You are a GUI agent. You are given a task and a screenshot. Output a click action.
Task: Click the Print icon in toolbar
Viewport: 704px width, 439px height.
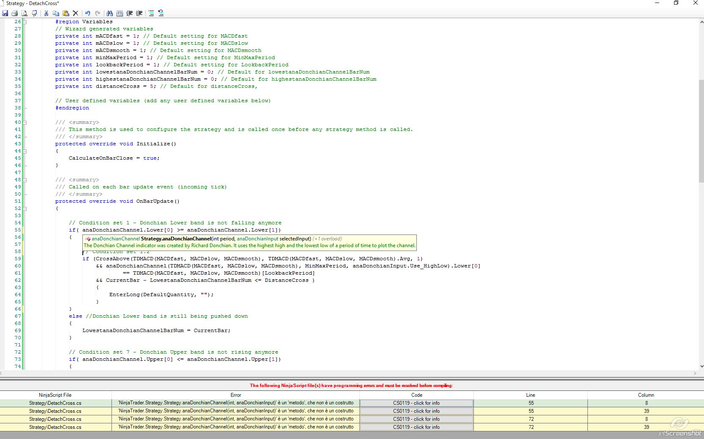pyautogui.click(x=15, y=13)
